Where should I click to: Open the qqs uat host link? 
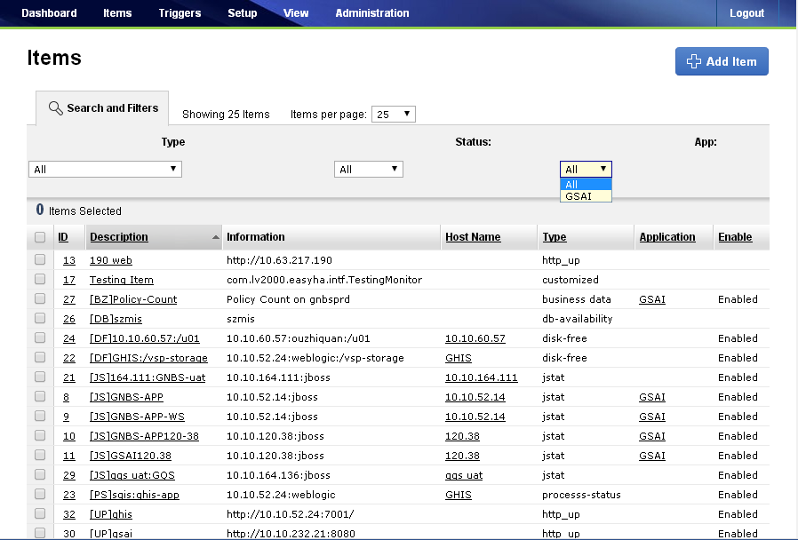(x=464, y=475)
